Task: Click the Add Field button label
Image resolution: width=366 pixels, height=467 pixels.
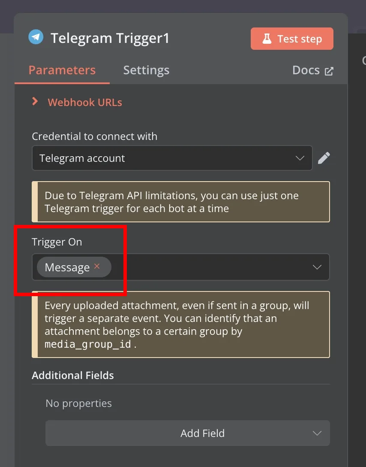Action: (x=202, y=434)
